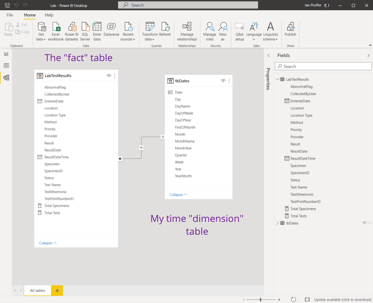
Task: Click zoom in plus button
Action: coord(279,299)
